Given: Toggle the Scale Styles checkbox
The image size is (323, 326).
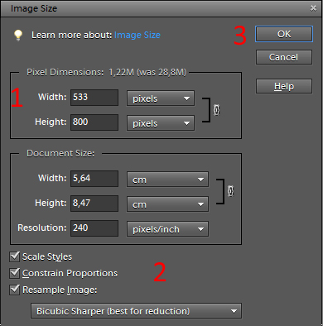Looking at the screenshot, I should coord(15,256).
